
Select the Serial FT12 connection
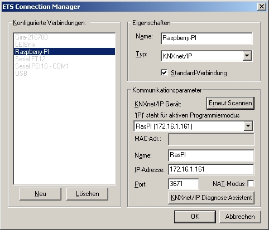click(x=30, y=59)
